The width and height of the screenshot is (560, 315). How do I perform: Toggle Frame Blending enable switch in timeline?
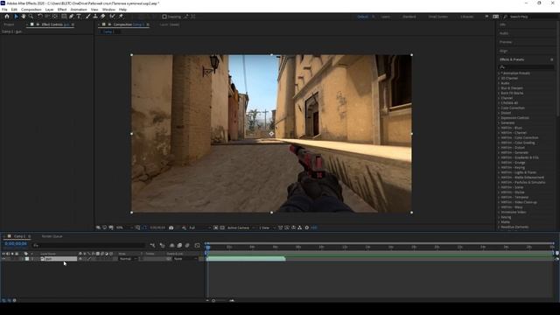pyautogui.click(x=179, y=245)
